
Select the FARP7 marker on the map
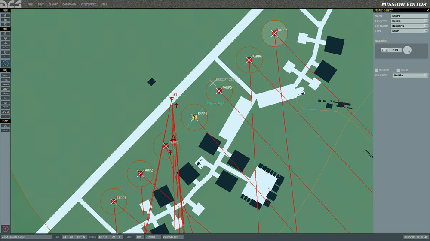tap(274, 33)
